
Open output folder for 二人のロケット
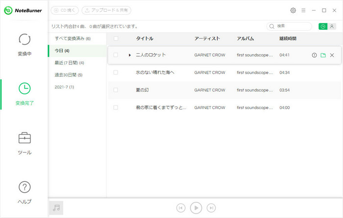pos(323,55)
